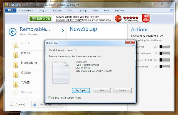Click the DATA_LOG text document thumbnail

(x=61, y=72)
